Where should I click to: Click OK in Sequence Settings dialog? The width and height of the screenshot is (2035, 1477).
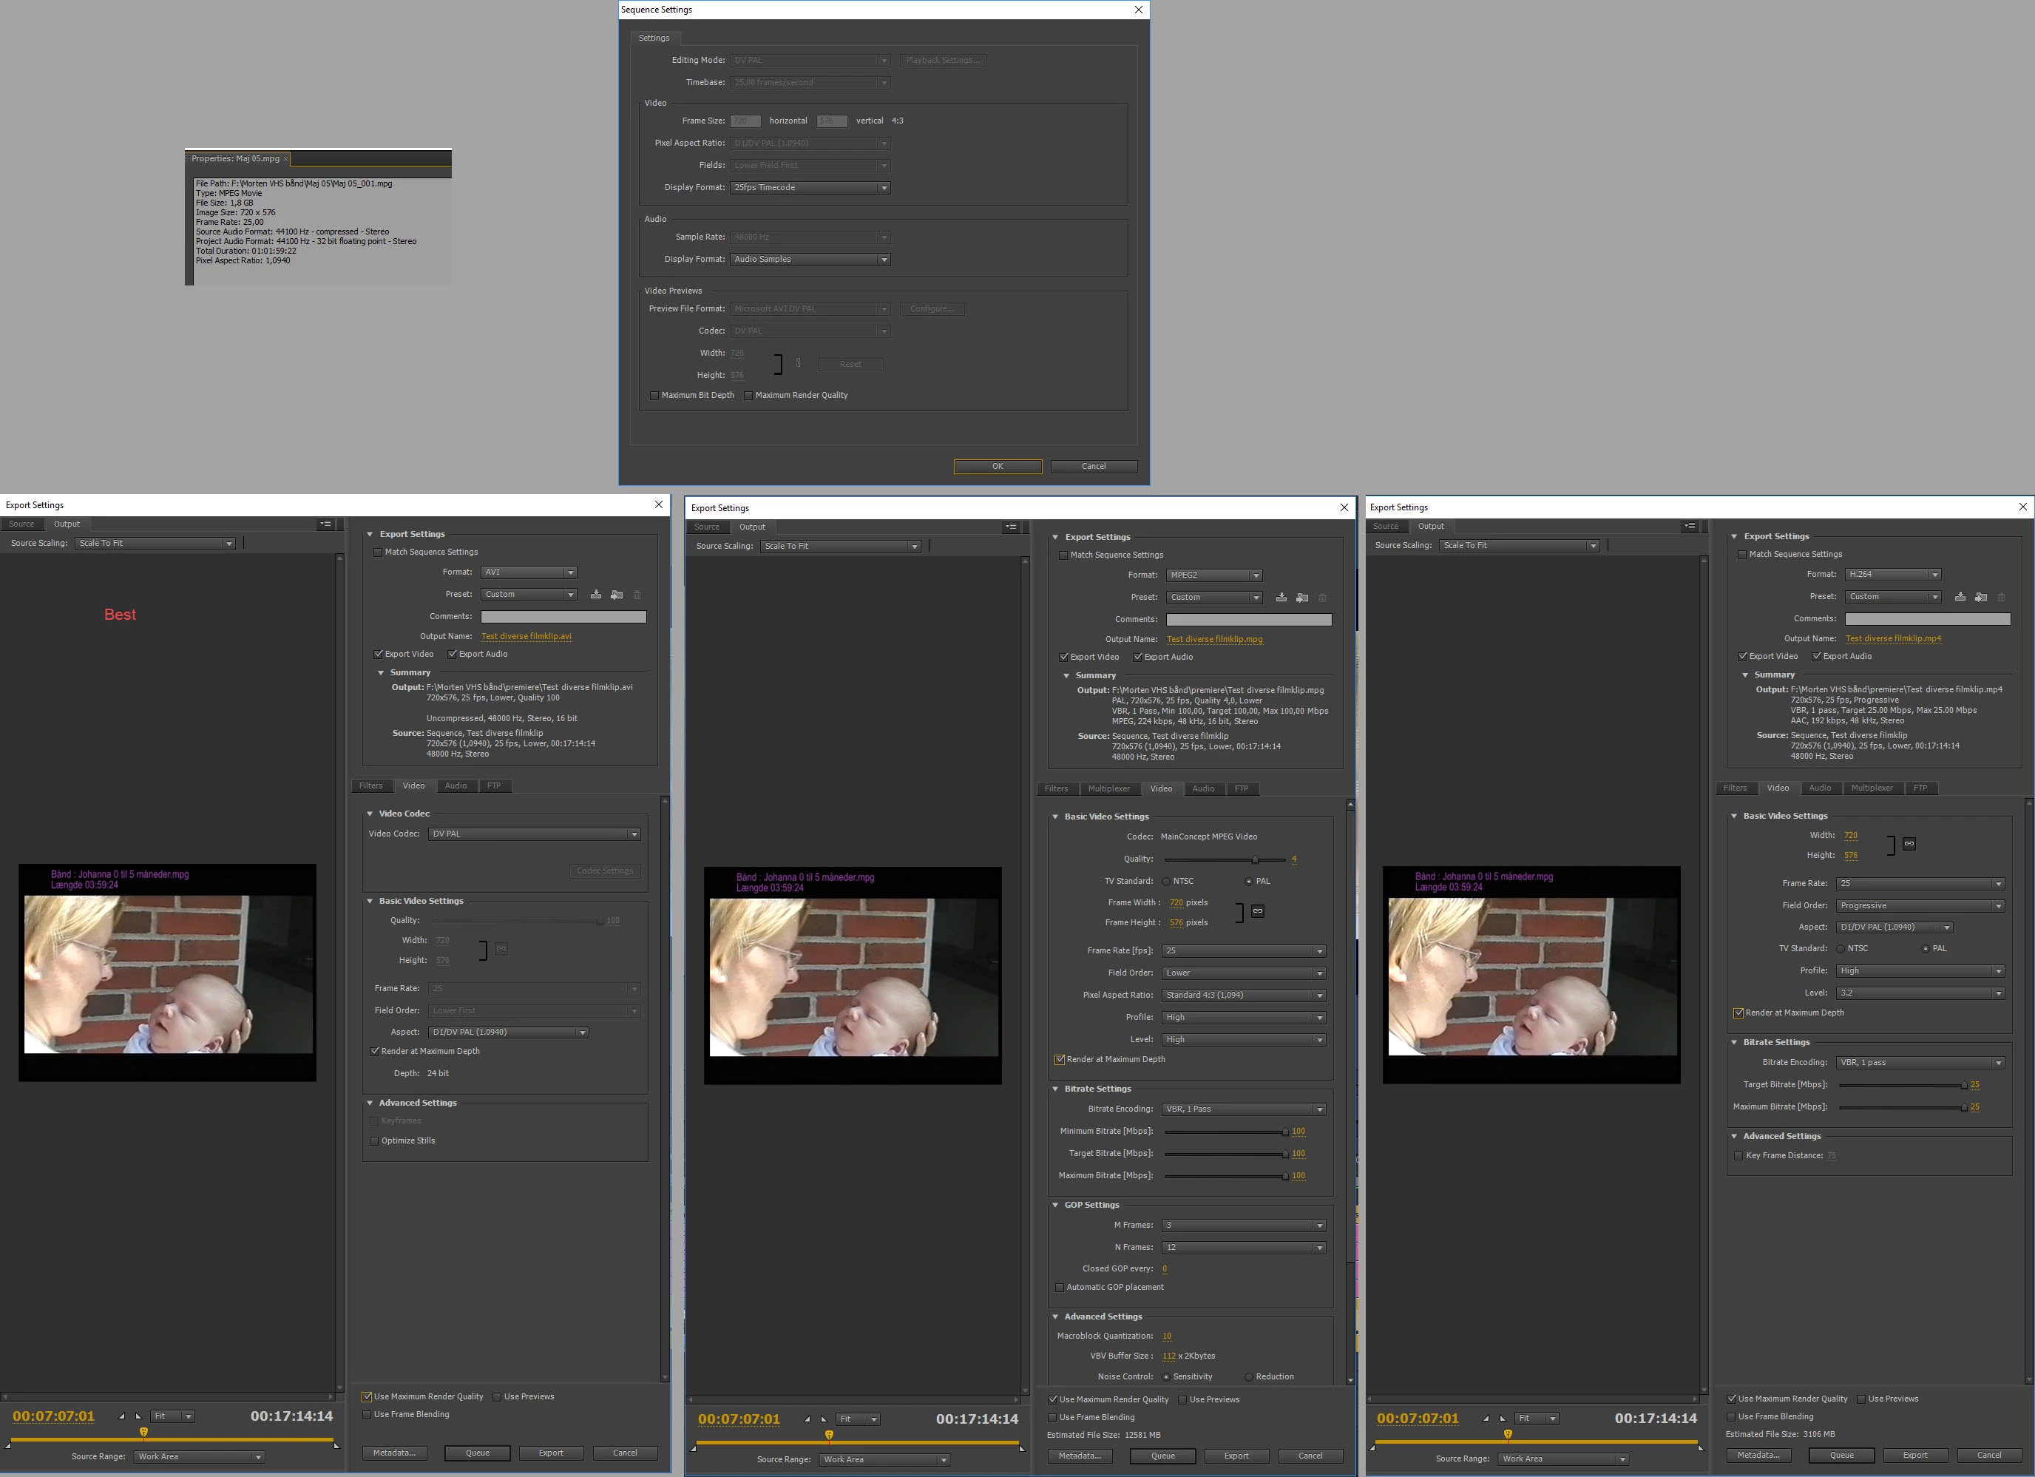click(997, 467)
